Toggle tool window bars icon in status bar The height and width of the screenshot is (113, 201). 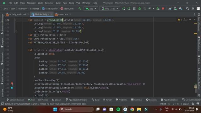click(x=2, y=104)
